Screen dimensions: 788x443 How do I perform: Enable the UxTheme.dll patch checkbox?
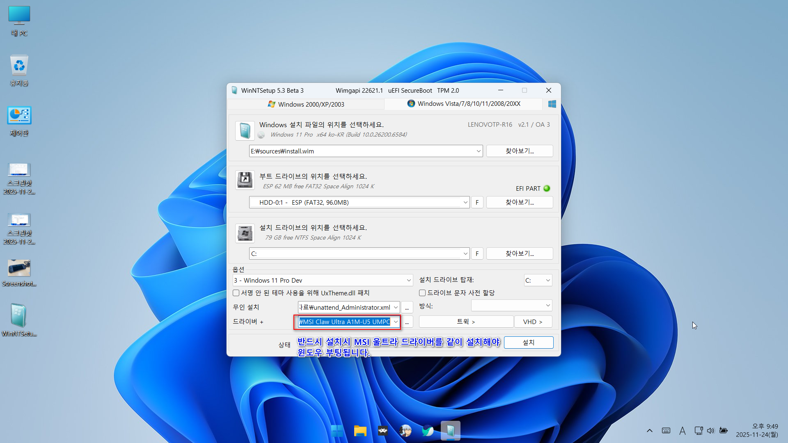click(236, 293)
